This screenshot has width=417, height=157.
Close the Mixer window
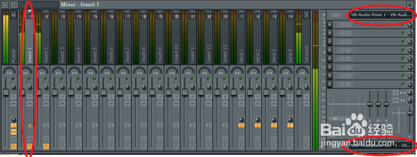click(410, 5)
